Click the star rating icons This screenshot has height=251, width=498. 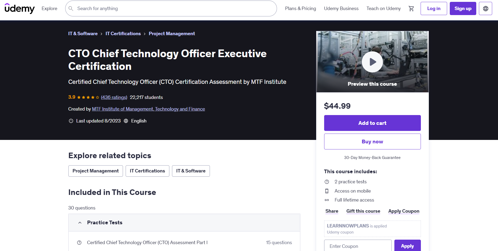(x=88, y=97)
